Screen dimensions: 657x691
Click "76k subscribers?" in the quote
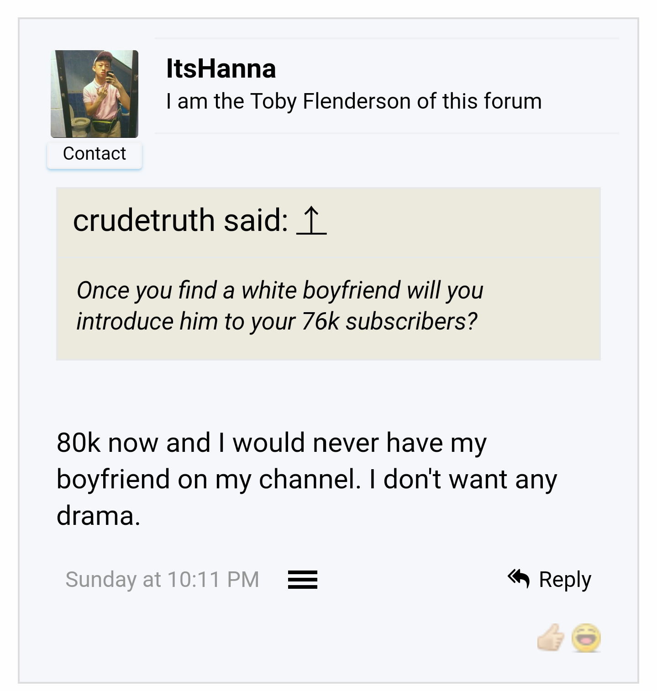tap(389, 321)
